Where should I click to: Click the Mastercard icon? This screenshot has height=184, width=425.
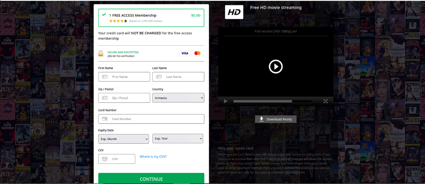pyautogui.click(x=197, y=53)
